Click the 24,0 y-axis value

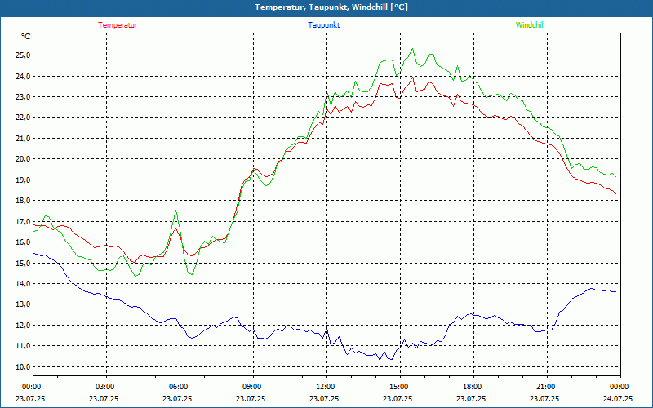[24, 76]
